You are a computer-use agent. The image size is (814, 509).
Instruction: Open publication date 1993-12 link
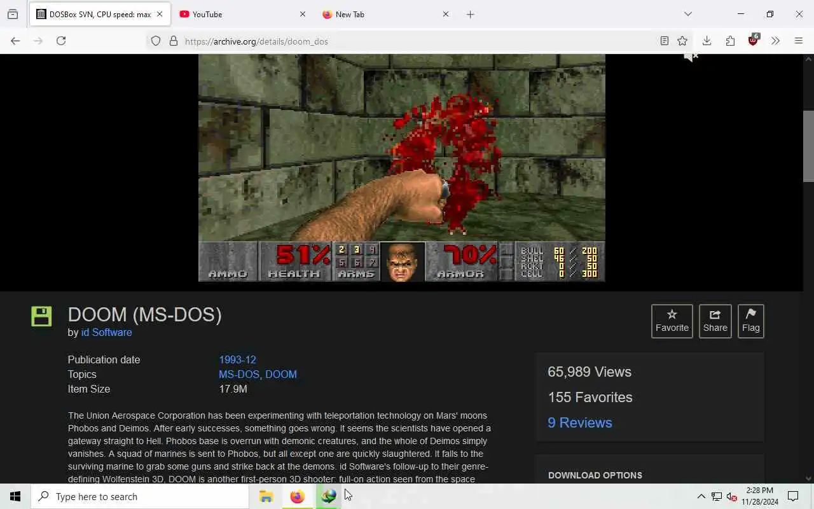tap(237, 359)
